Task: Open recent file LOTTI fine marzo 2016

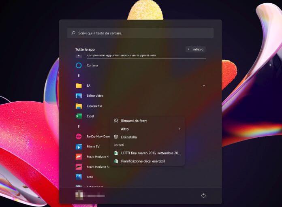Action: click(x=147, y=153)
